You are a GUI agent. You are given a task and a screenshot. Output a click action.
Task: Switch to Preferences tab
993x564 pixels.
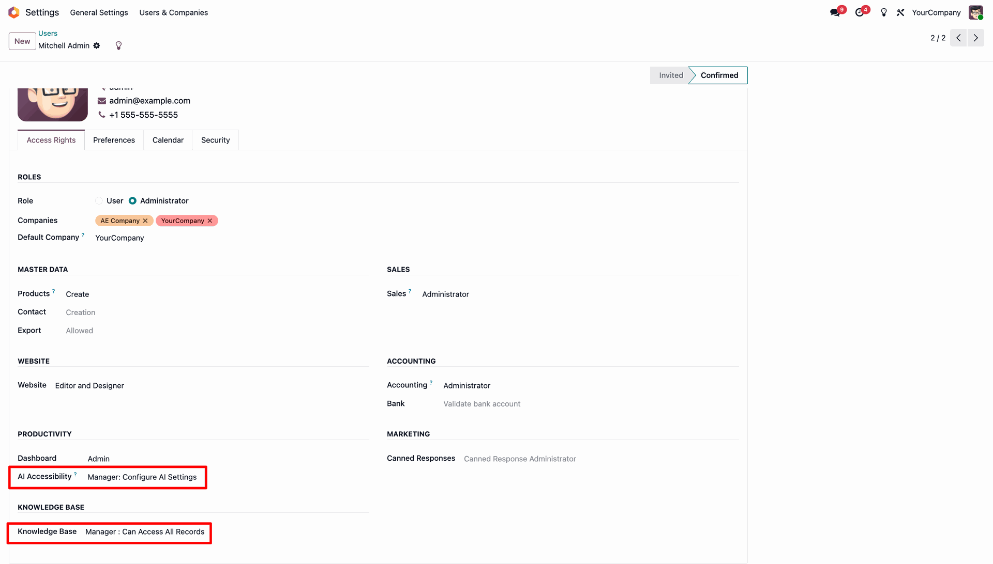click(114, 140)
